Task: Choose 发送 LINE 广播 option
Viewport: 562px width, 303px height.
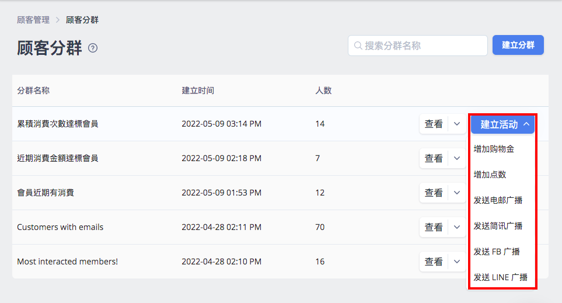Action: (x=500, y=277)
